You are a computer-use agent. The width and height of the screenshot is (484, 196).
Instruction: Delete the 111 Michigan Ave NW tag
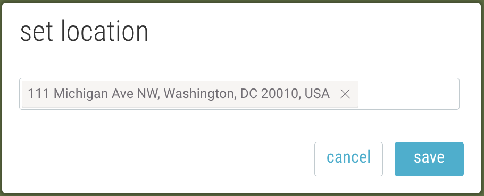pyautogui.click(x=345, y=94)
